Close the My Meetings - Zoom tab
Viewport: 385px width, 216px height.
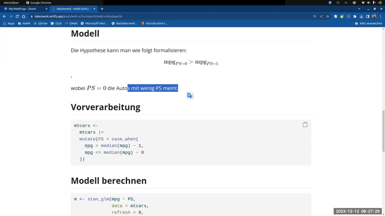click(46, 9)
